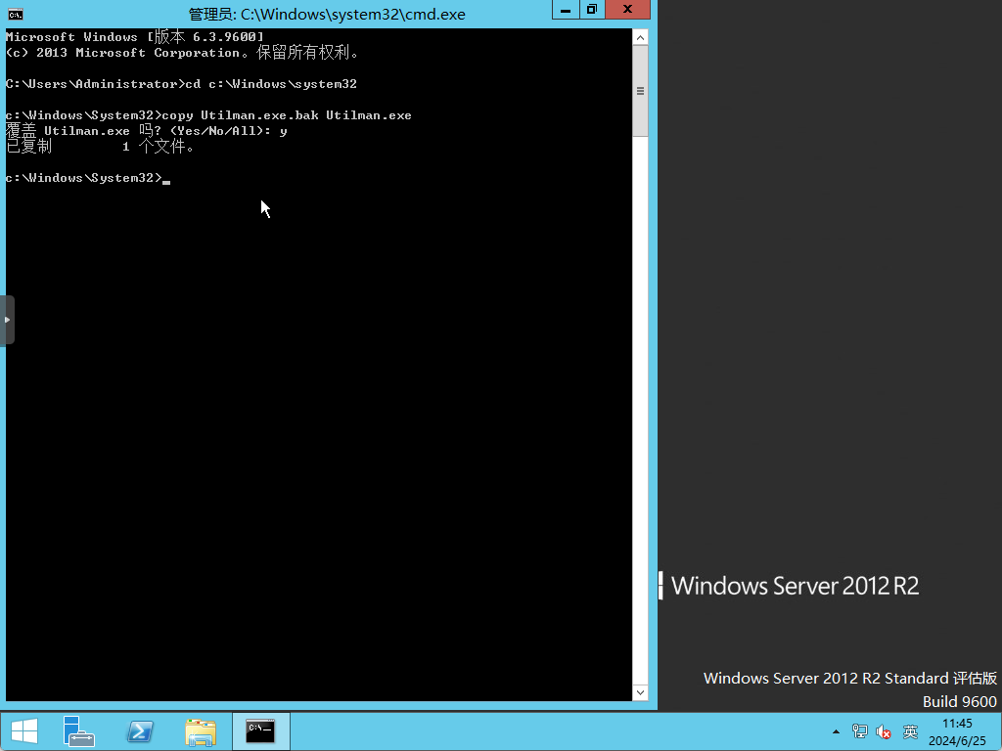Open the clock showing 11:45
Viewport: 1002px width, 751px height.
tap(957, 731)
